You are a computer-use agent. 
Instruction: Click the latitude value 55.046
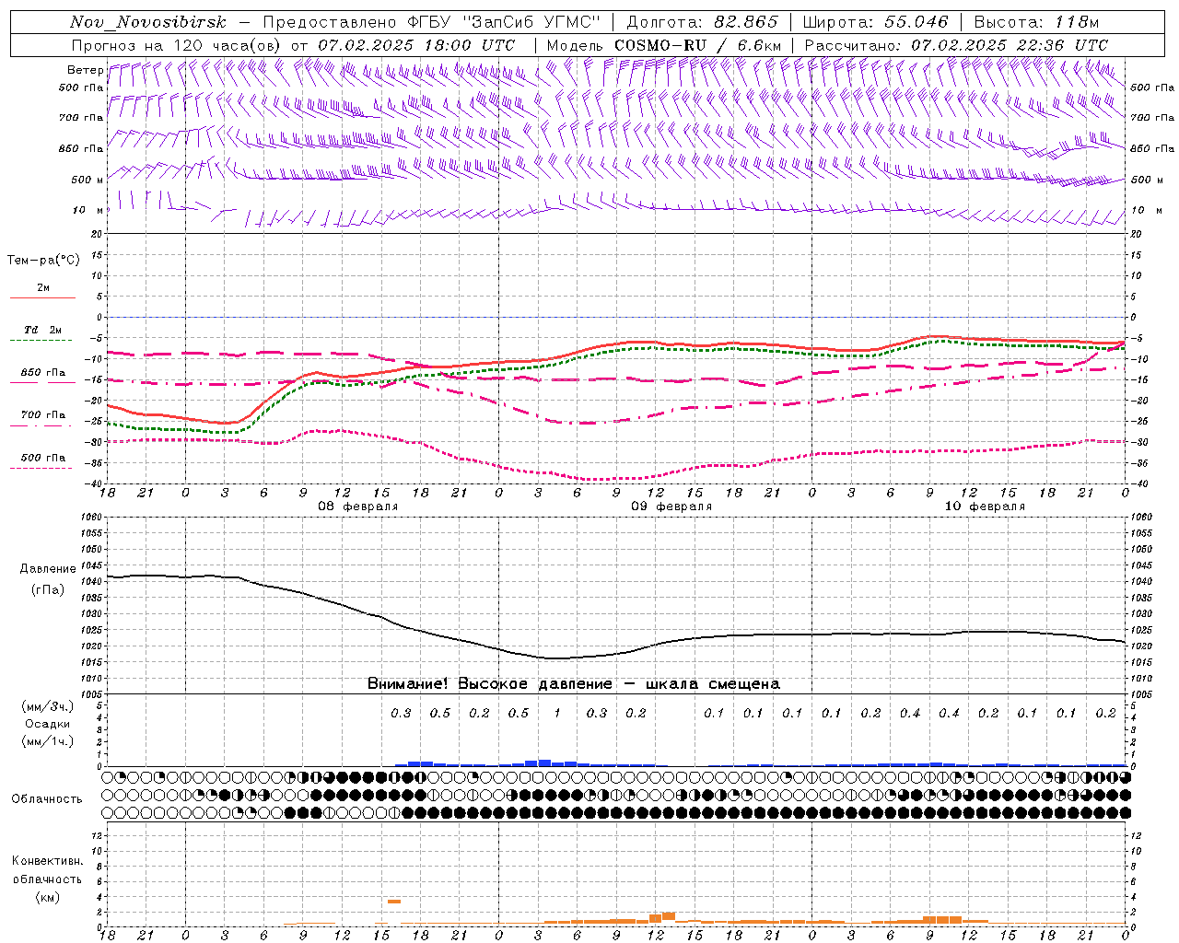point(917,22)
